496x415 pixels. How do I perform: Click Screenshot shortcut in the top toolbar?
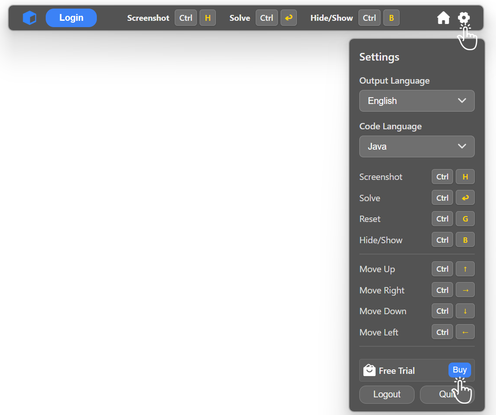pos(148,18)
